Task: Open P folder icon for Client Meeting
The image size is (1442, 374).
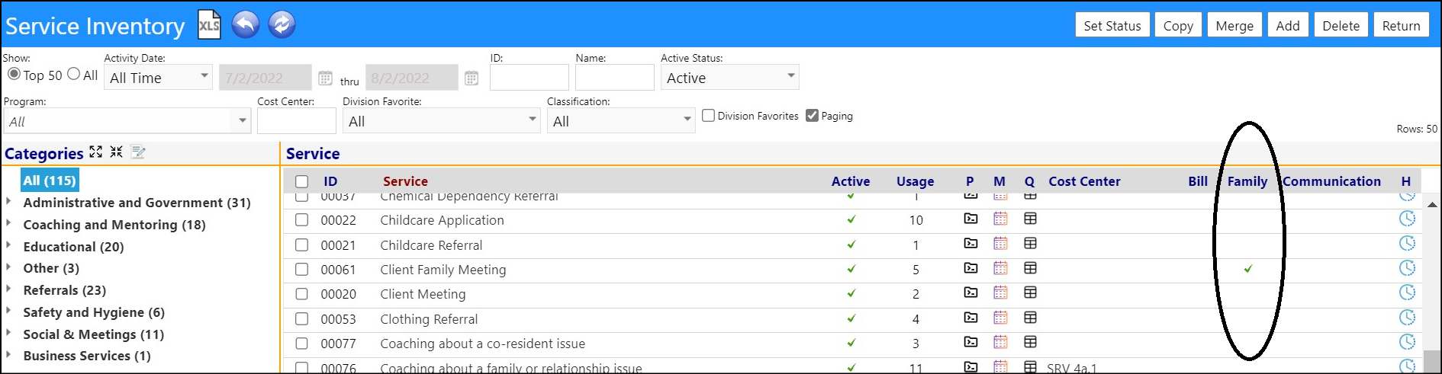Action: (x=970, y=292)
